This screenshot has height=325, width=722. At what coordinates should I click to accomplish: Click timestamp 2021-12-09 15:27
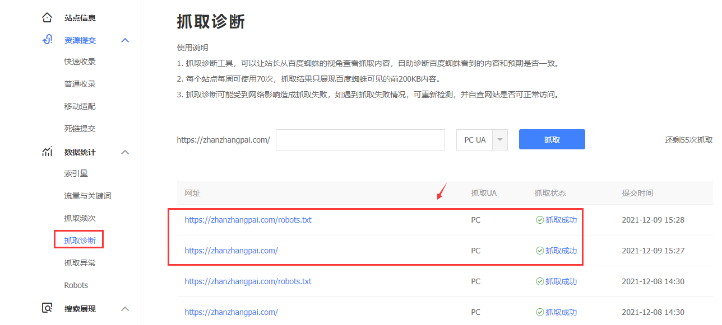653,251
